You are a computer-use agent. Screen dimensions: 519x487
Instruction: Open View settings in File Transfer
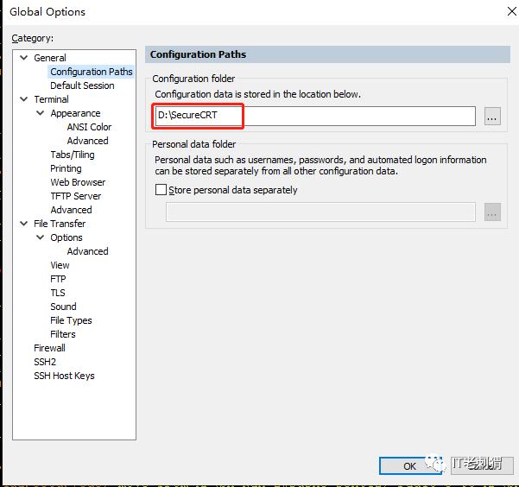coord(60,265)
